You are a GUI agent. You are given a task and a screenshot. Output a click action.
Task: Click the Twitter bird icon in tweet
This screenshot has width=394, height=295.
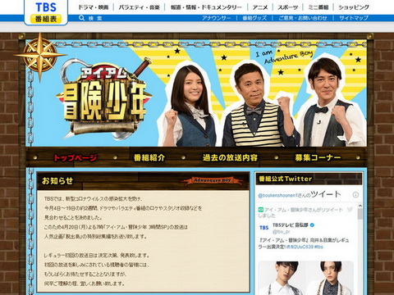[x=350, y=210]
